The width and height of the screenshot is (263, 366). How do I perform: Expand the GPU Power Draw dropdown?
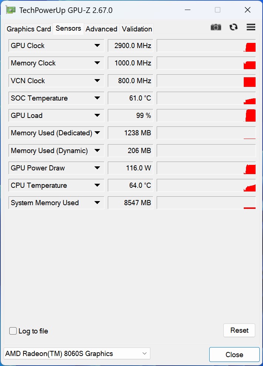97,168
